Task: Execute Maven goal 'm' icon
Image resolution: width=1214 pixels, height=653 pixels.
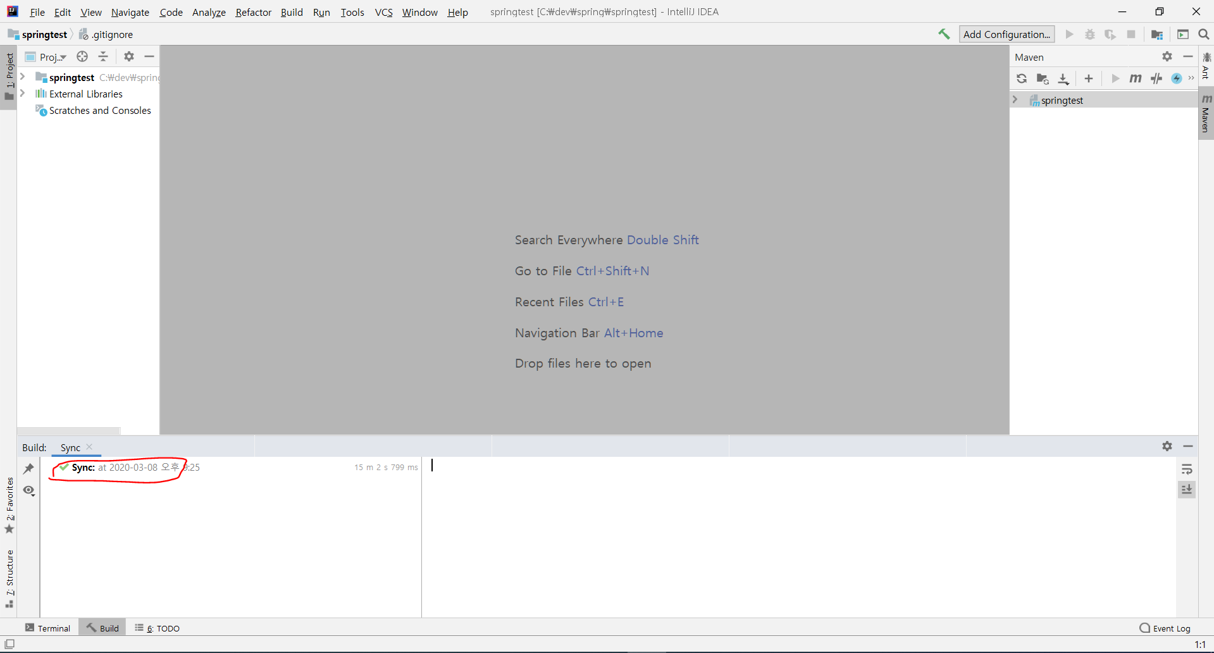Action: pyautogui.click(x=1136, y=78)
